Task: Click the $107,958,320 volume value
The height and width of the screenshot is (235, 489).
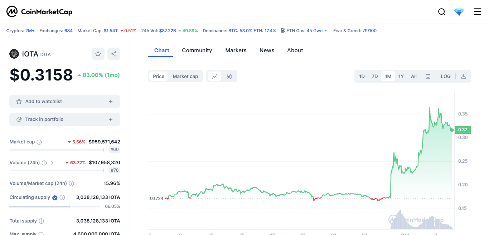Action: point(105,163)
